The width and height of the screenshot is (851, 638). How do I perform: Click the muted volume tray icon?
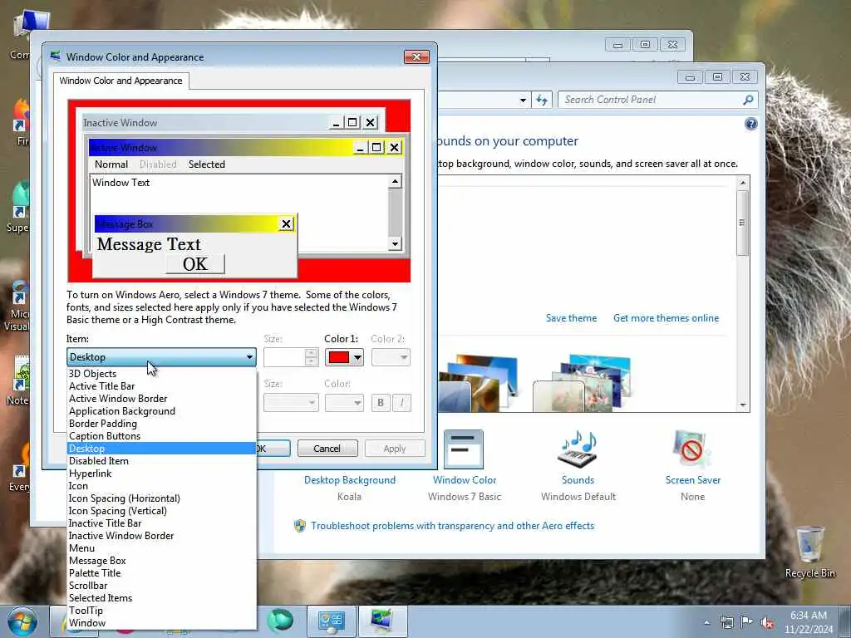click(x=767, y=623)
